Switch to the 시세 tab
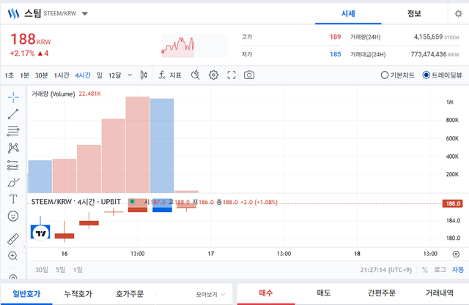The height and width of the screenshot is (305, 469). (x=348, y=13)
